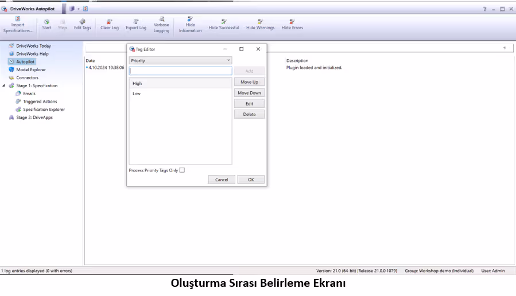Click the Date column header
The image size is (516, 296).
[90, 61]
